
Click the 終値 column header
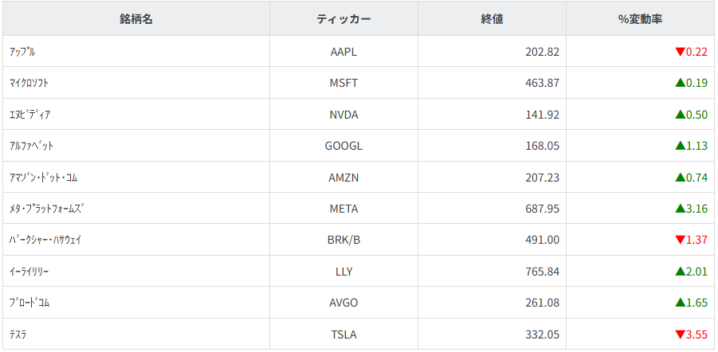pos(492,19)
